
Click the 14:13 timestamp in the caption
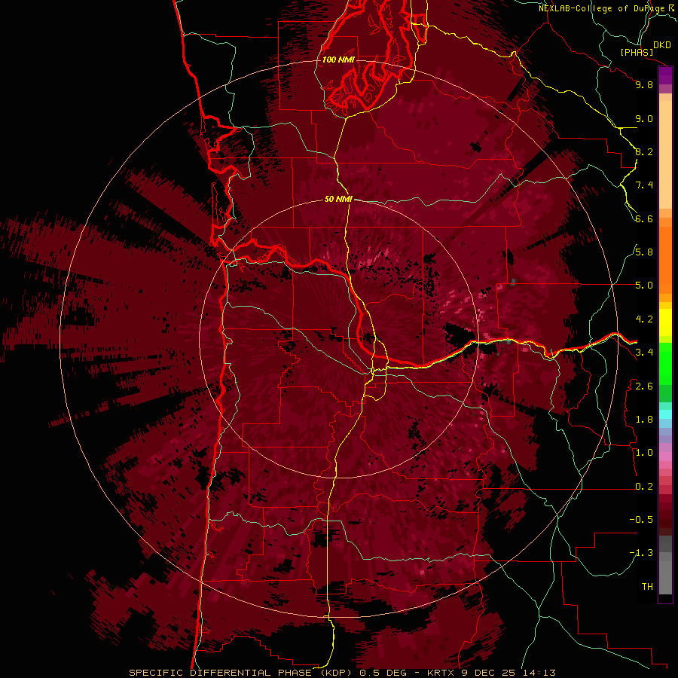pos(539,673)
